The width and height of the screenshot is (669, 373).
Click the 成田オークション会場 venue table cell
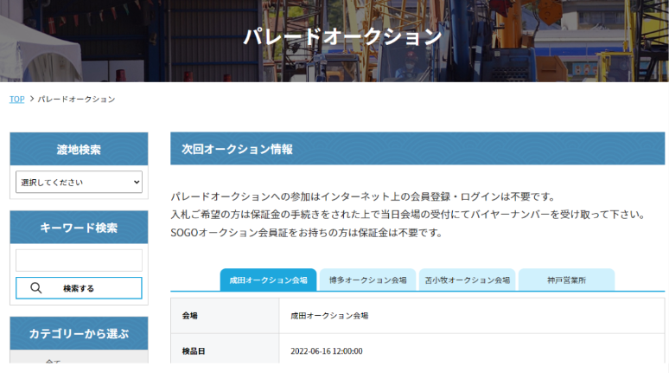point(329,316)
